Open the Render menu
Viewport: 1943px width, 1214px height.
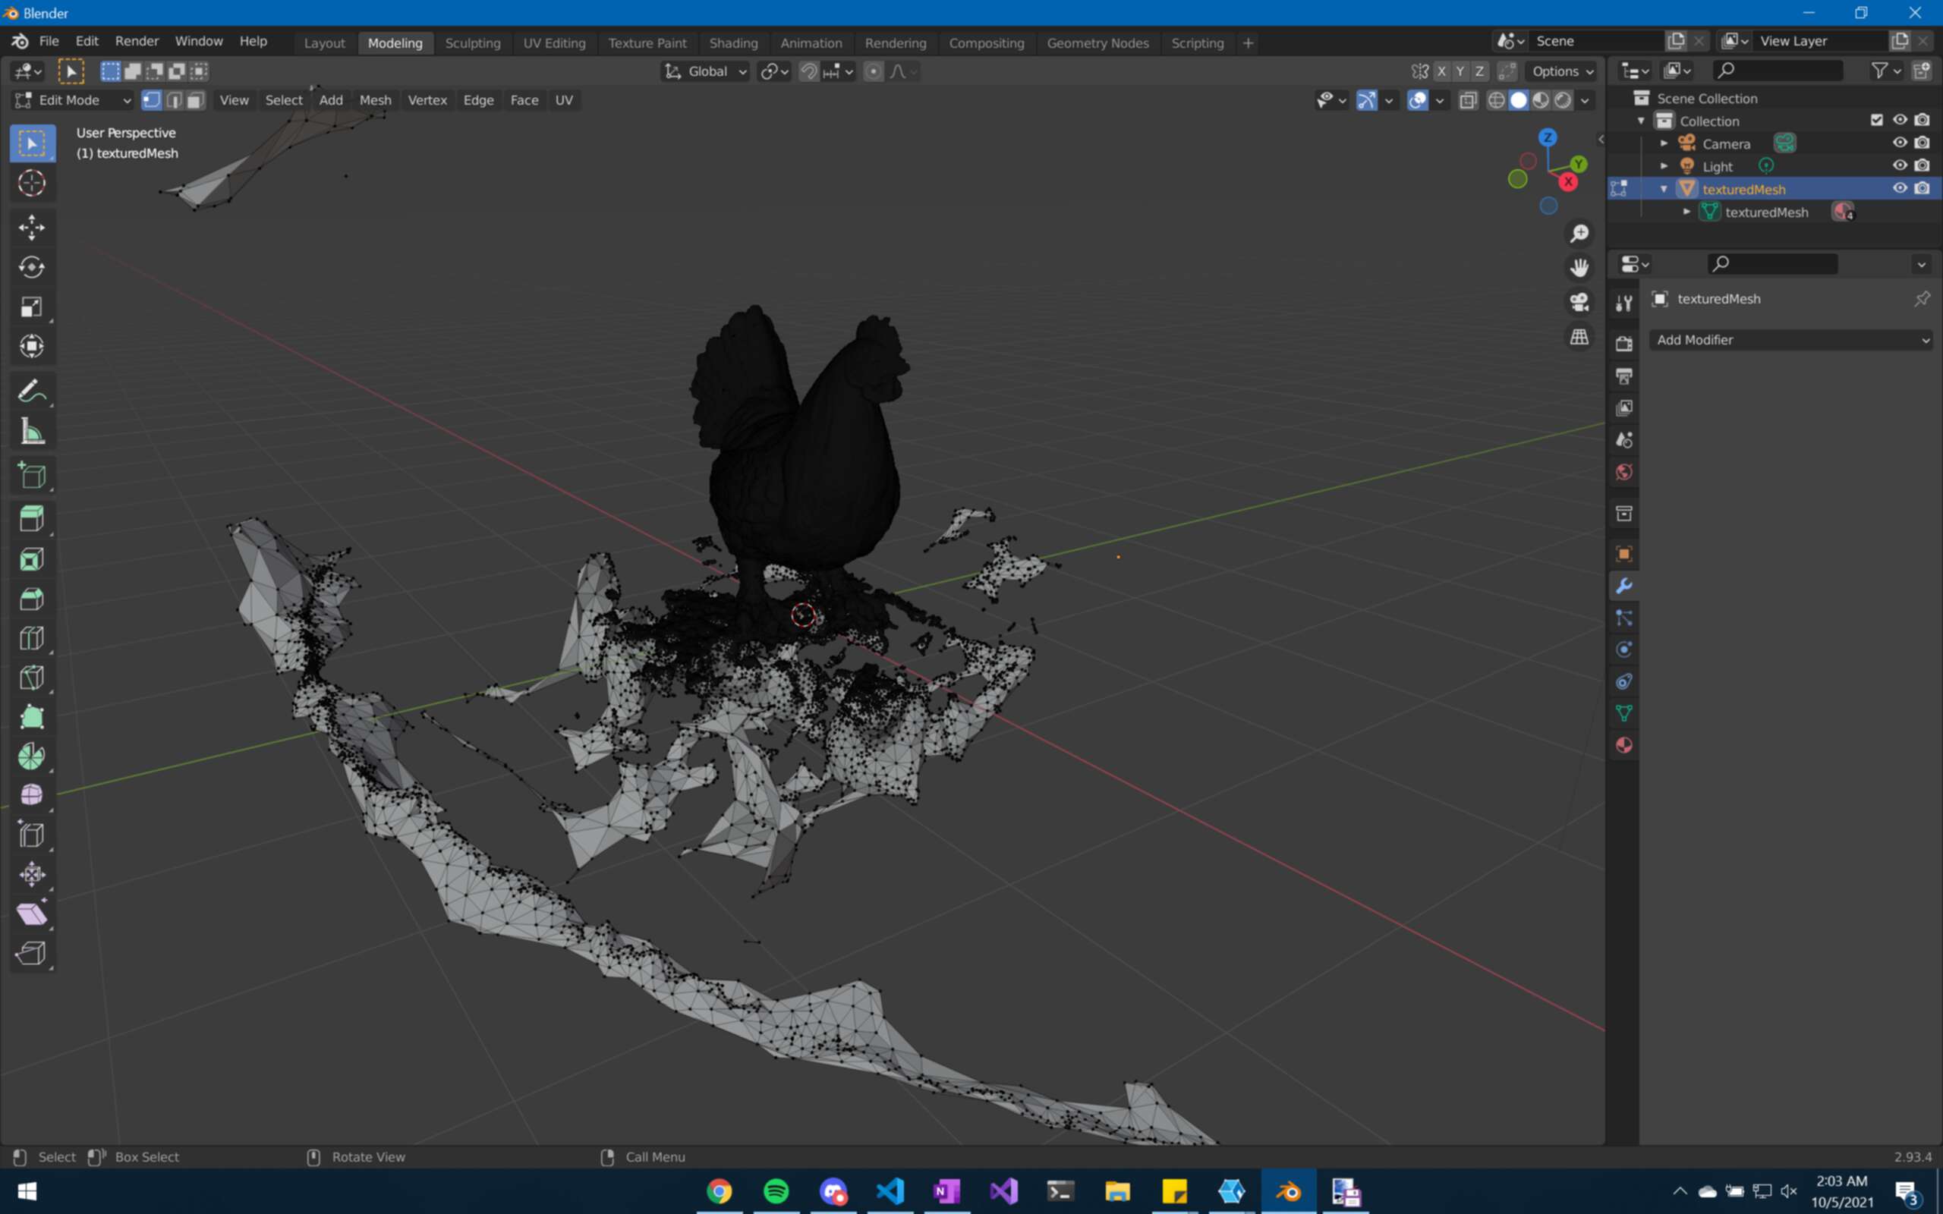(x=137, y=41)
